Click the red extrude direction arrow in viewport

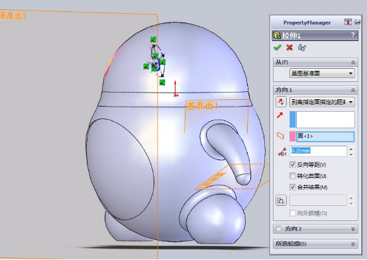pyautogui.click(x=176, y=89)
